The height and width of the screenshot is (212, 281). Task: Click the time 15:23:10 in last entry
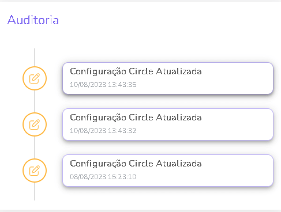(x=122, y=177)
